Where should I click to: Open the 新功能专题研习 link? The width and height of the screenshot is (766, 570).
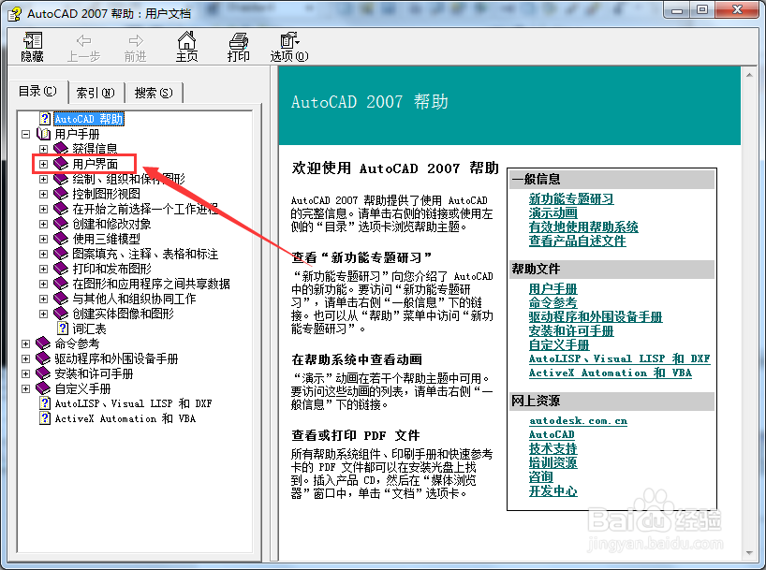(571, 198)
